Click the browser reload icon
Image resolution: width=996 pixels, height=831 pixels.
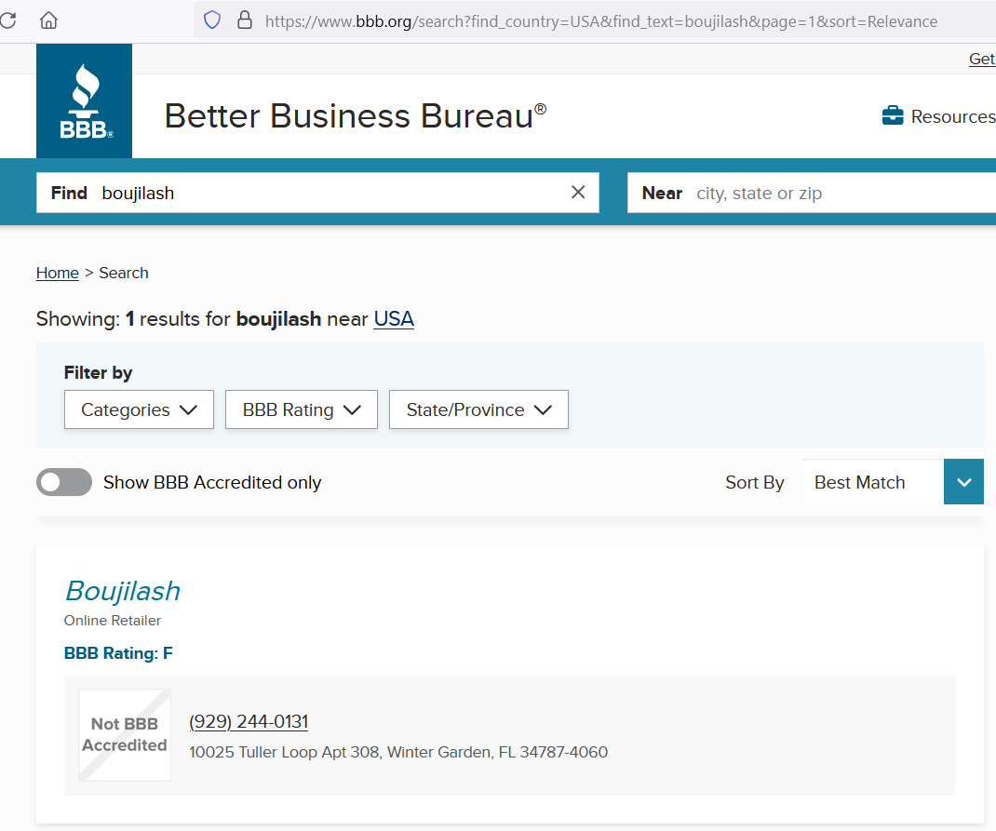click(x=7, y=20)
